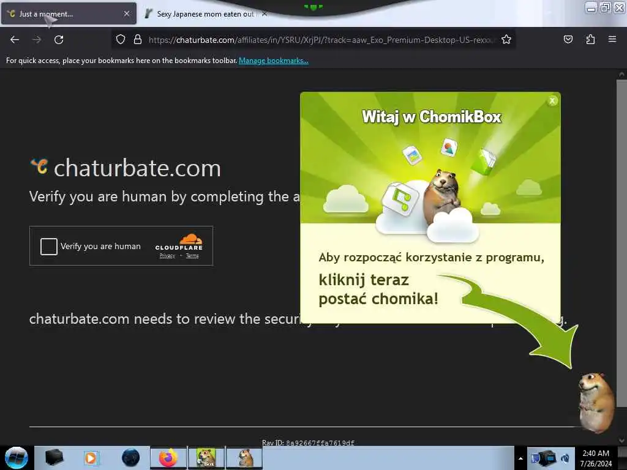Reload the page with the refresh icon
Image resolution: width=627 pixels, height=470 pixels.
59,40
